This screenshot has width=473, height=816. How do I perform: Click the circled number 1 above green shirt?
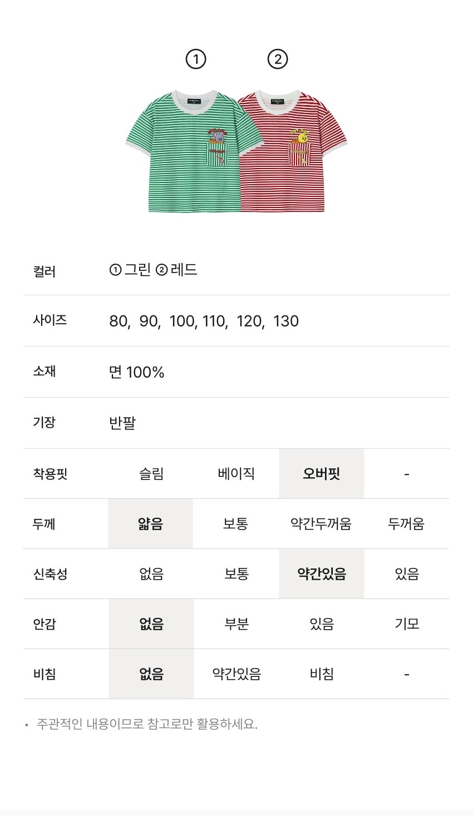point(195,59)
